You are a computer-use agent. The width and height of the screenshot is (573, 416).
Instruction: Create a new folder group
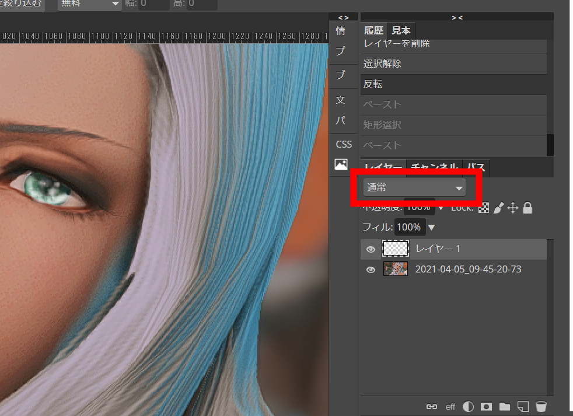(x=505, y=407)
